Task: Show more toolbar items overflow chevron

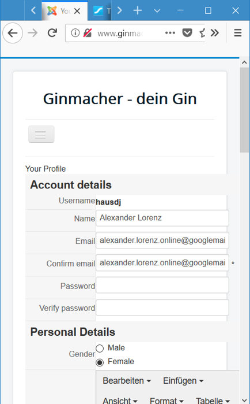Action: pos(215,33)
